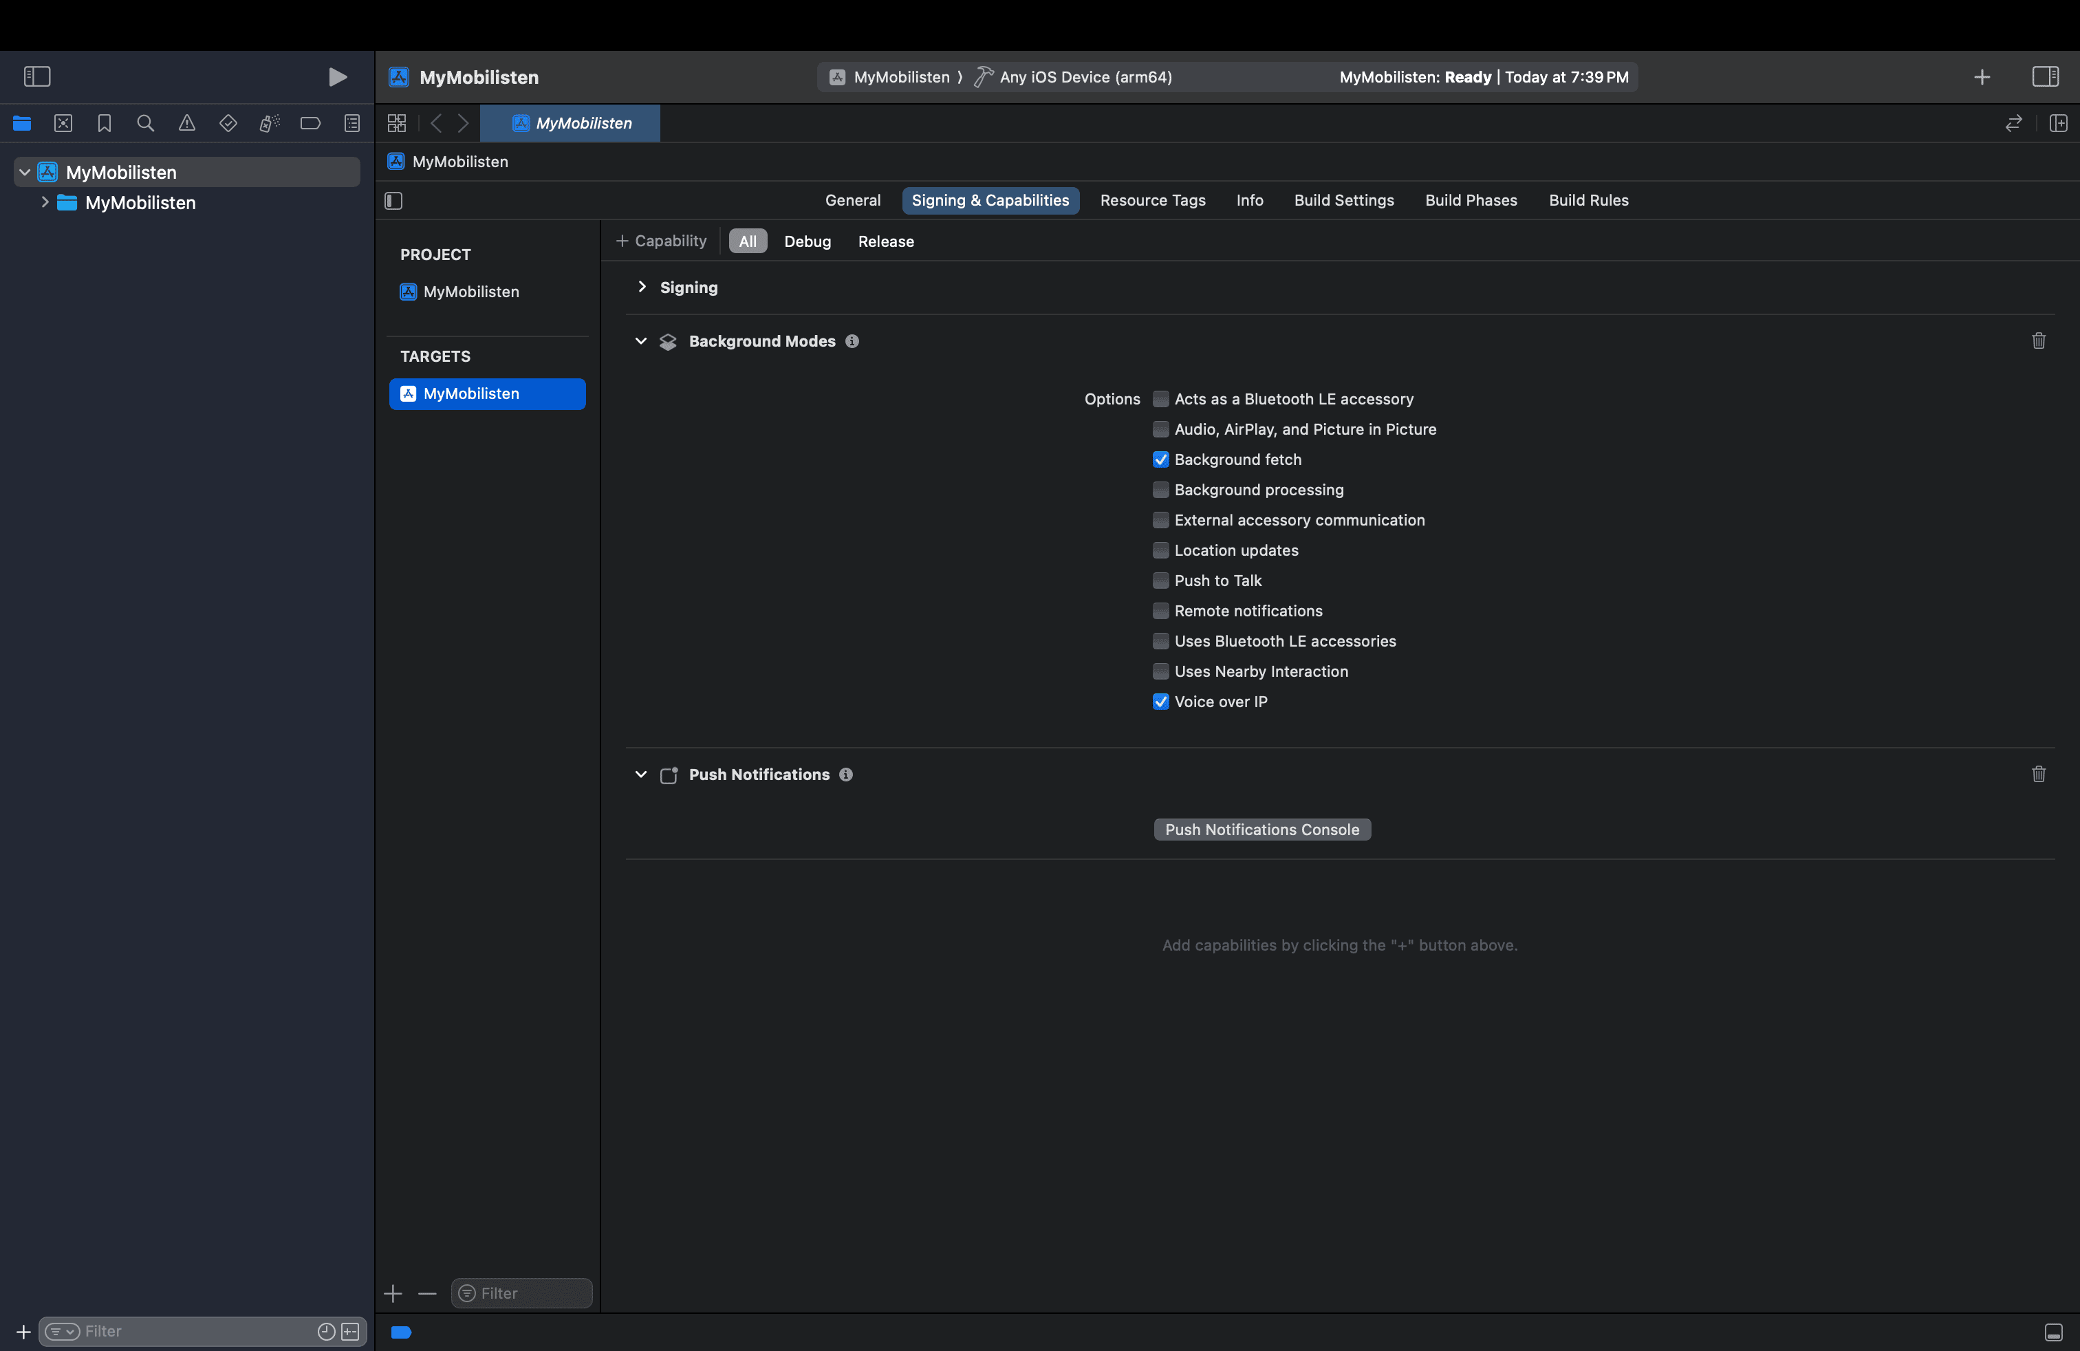Open the Bookmark navigator icon
The image size is (2080, 1351).
click(104, 123)
